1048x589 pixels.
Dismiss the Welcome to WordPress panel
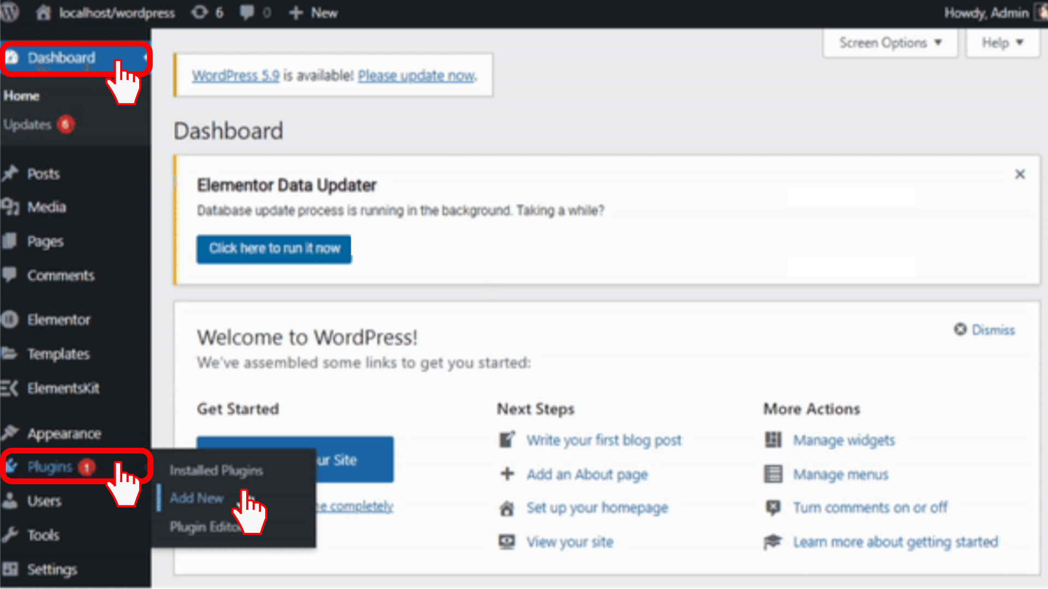click(x=984, y=329)
